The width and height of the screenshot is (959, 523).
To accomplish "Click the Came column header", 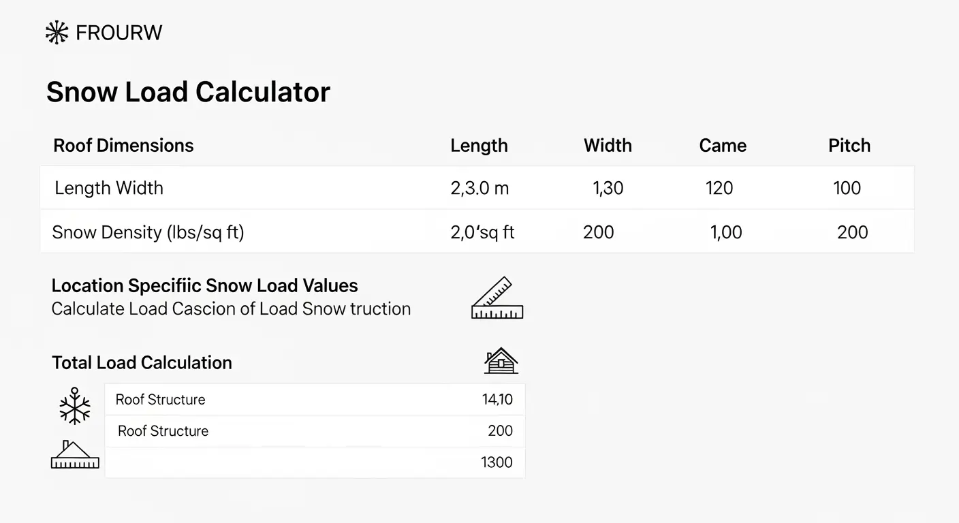I will click(723, 145).
